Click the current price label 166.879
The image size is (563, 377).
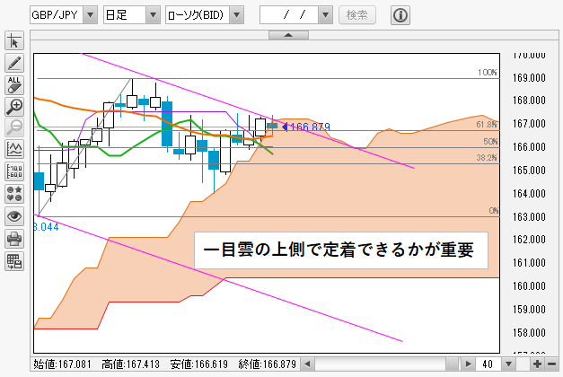click(310, 127)
